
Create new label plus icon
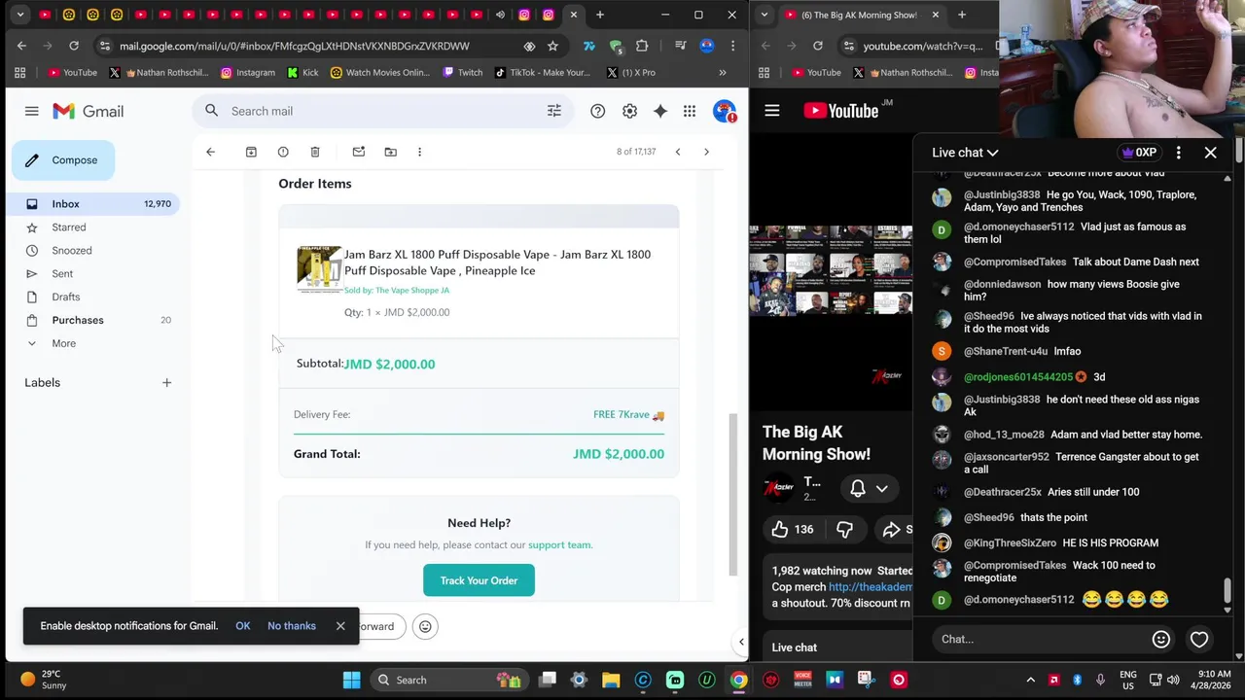[166, 382]
